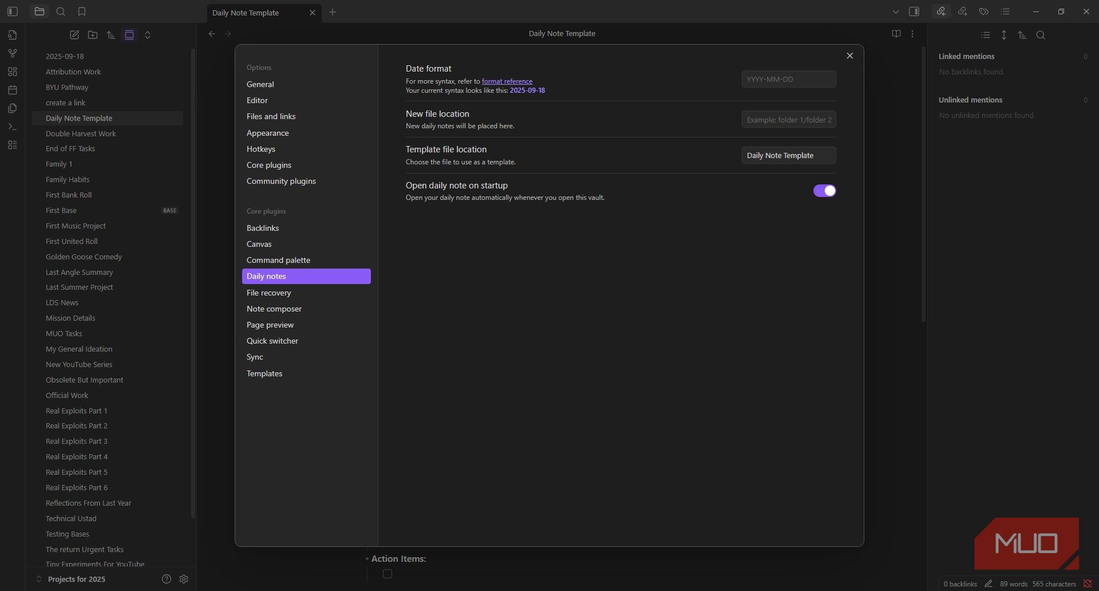Open tags pane icon in right sidebar

(x=984, y=11)
